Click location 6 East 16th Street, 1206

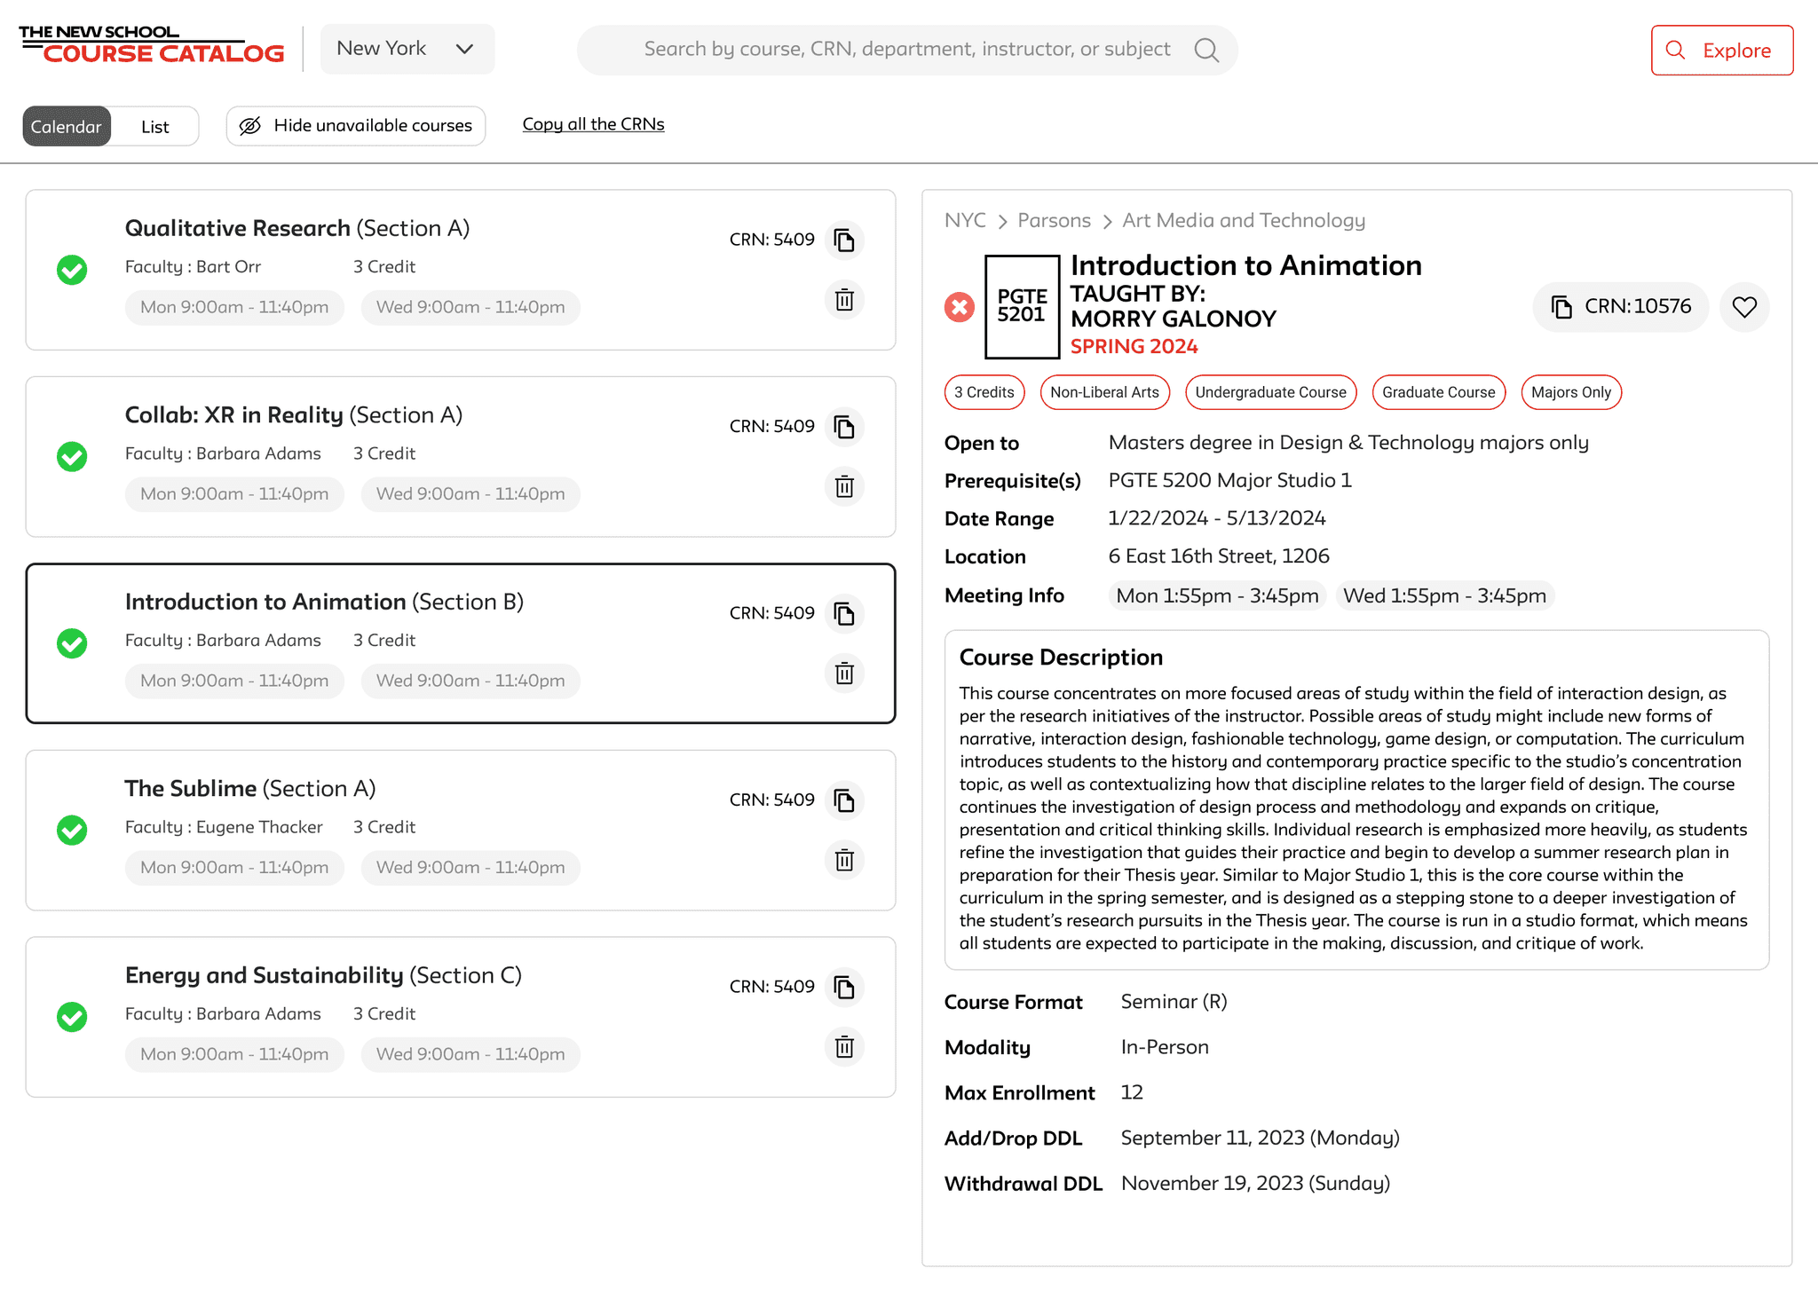(1219, 556)
